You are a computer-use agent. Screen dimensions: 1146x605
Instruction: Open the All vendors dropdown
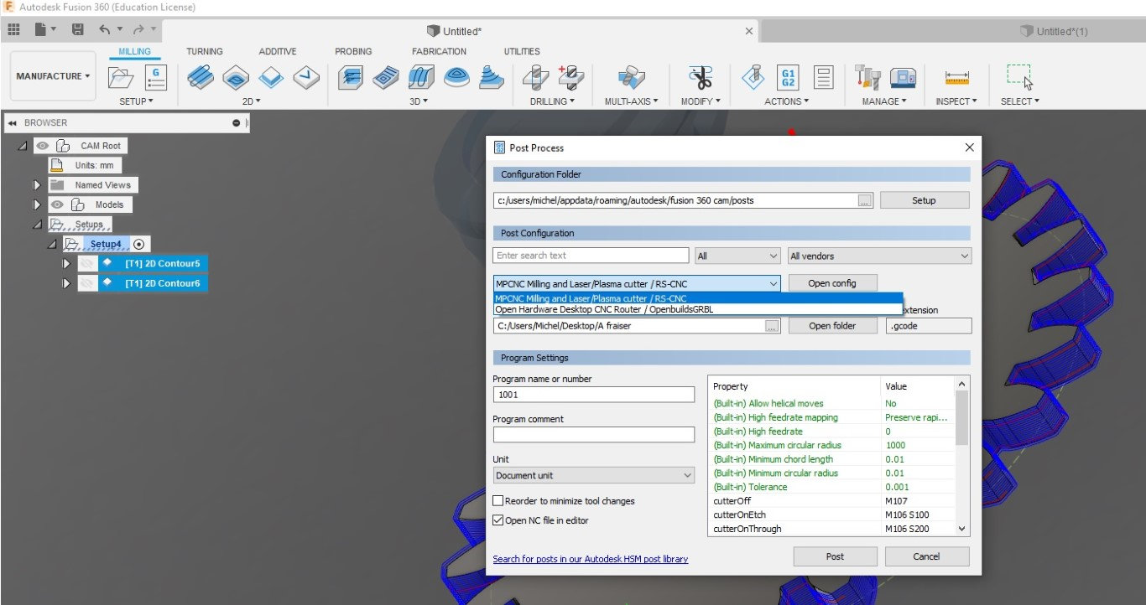point(879,256)
